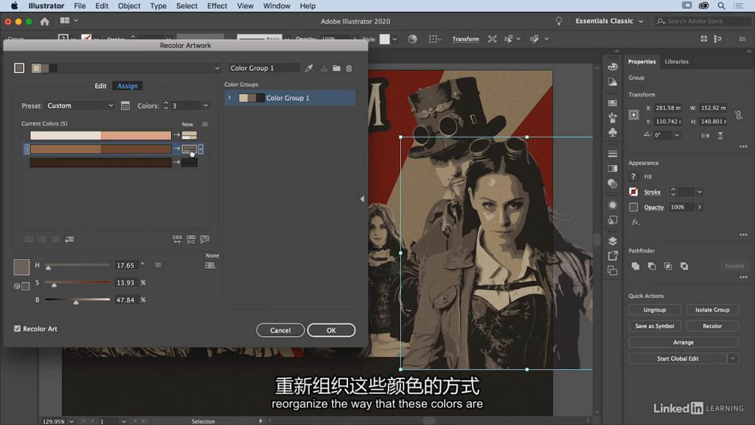Click the dark brown current color row
The image size is (755, 425).
tap(100, 163)
